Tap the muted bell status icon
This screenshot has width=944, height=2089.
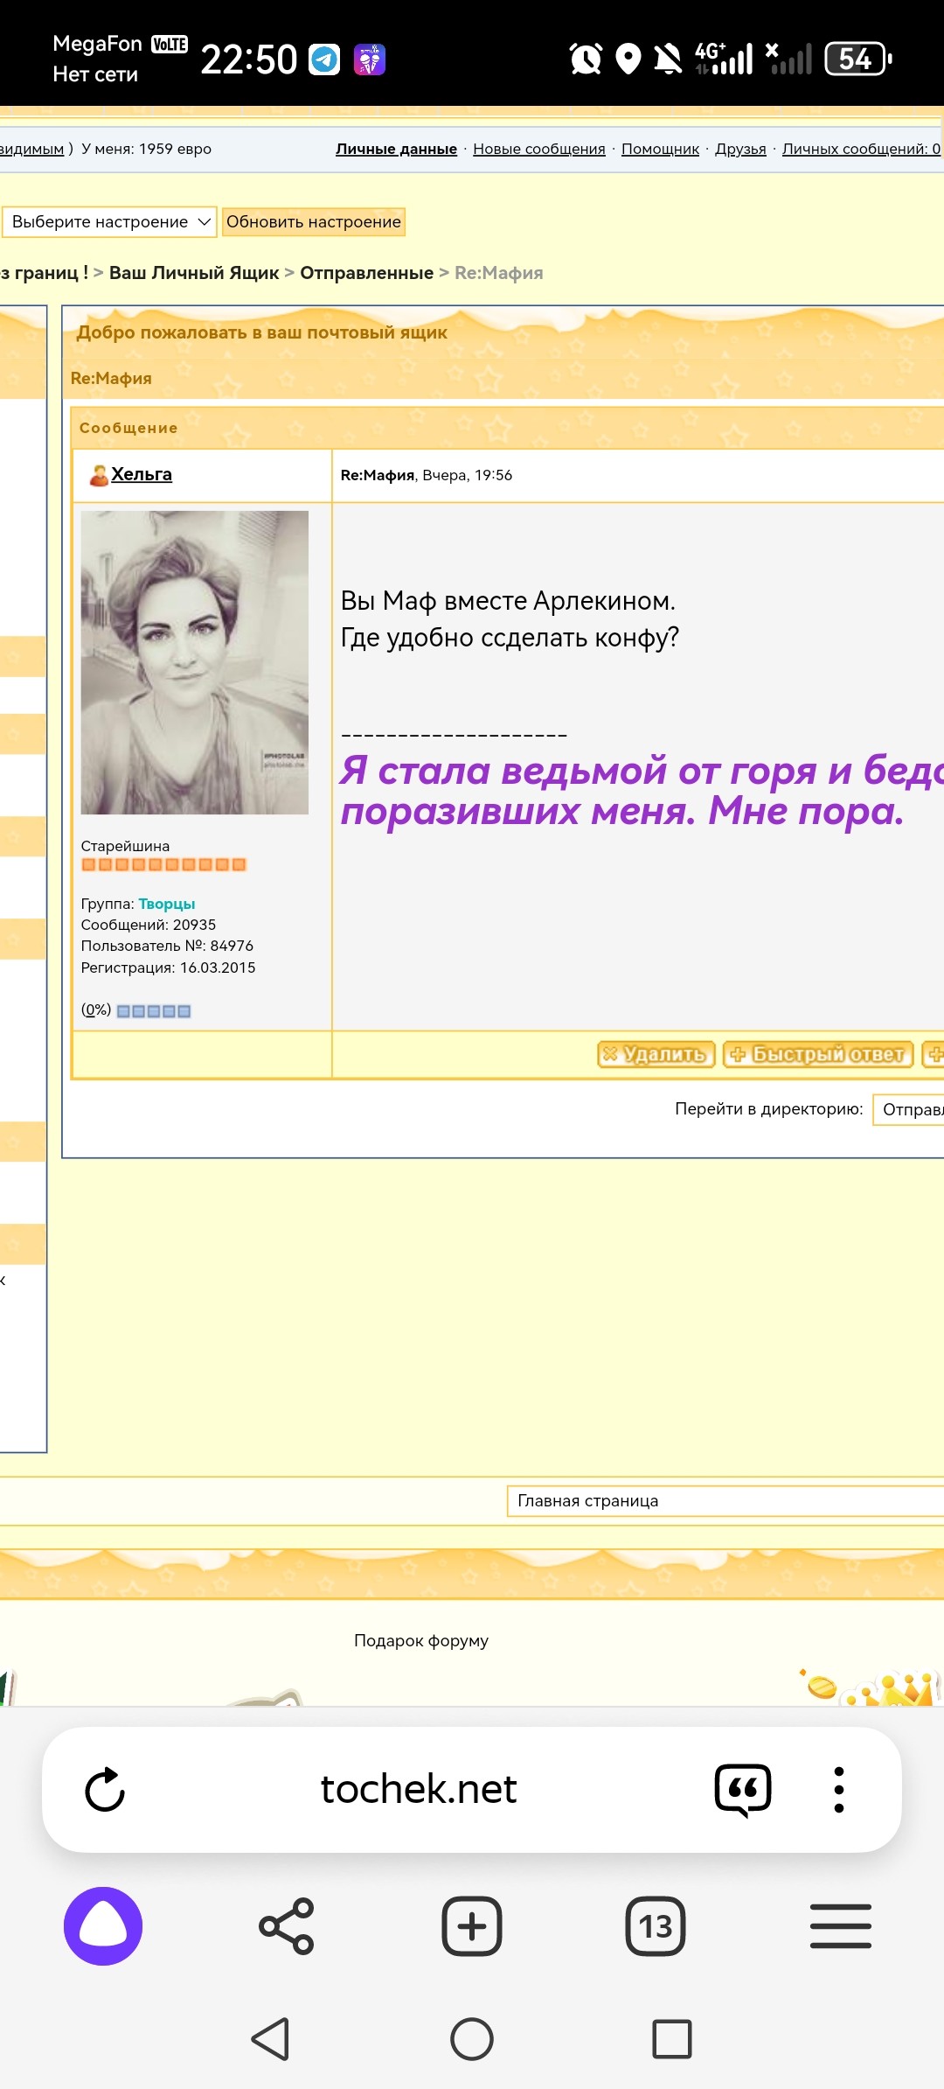[669, 59]
